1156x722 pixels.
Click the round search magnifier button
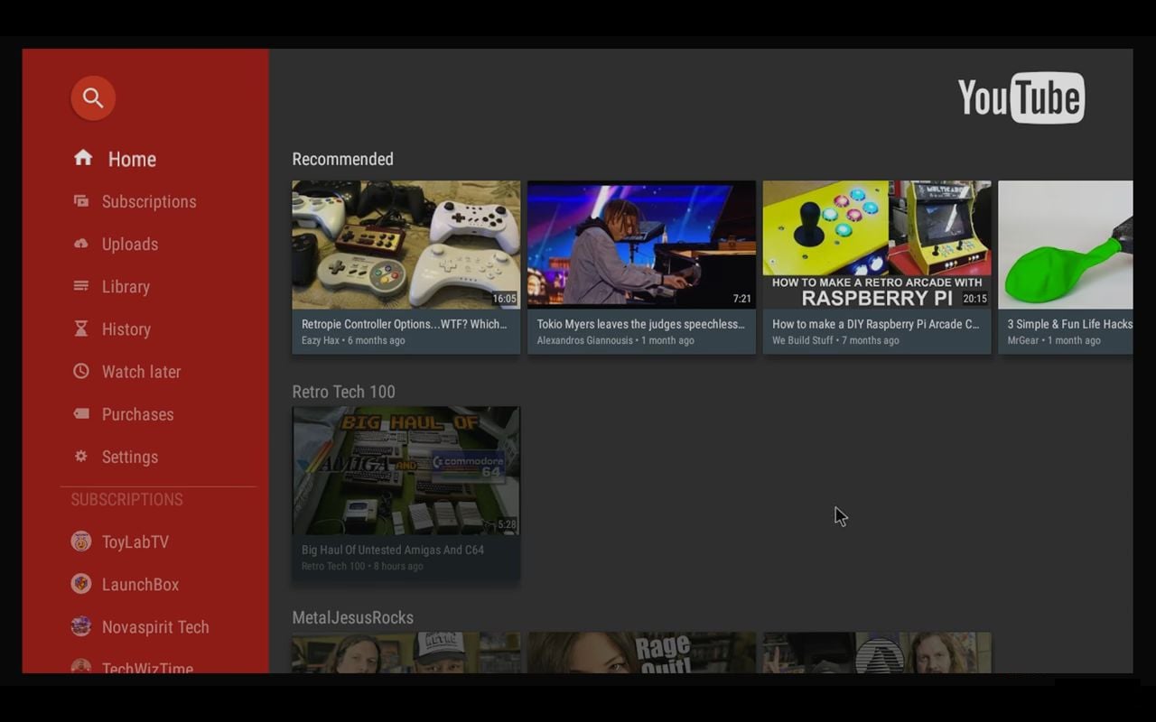pos(93,98)
